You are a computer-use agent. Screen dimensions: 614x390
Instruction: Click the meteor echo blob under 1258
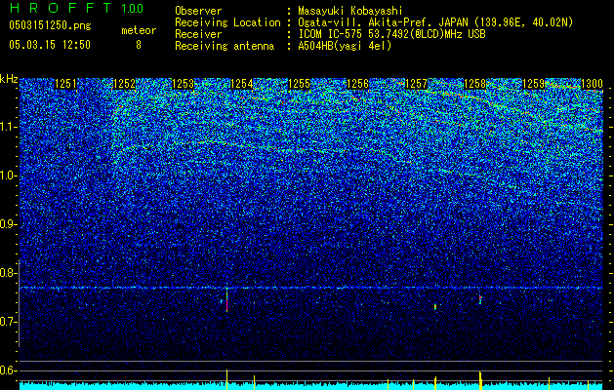point(480,299)
